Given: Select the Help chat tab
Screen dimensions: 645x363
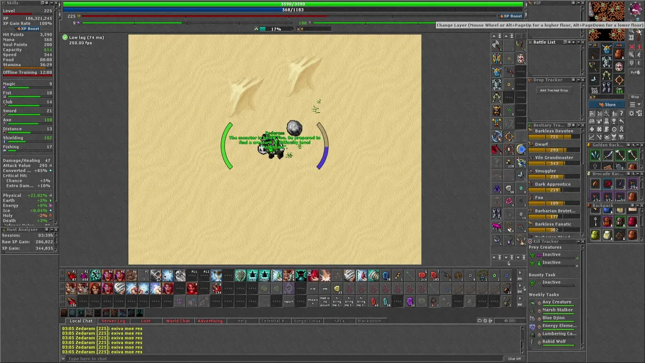Looking at the screenshot, I should click(x=242, y=321).
